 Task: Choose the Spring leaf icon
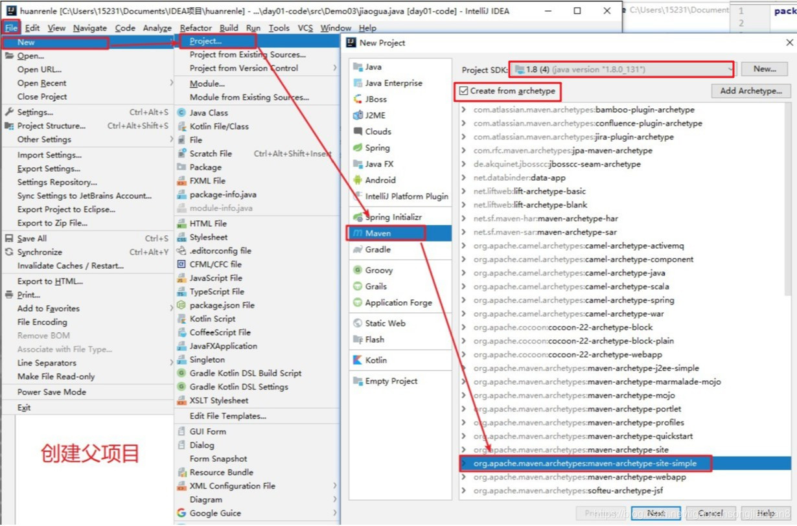(x=357, y=148)
